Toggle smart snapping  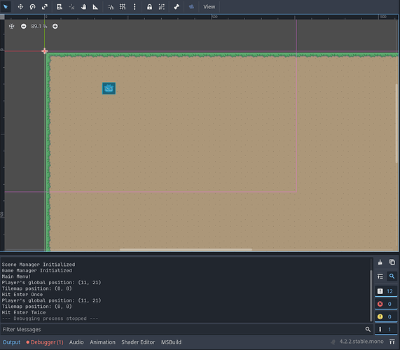coord(111,7)
